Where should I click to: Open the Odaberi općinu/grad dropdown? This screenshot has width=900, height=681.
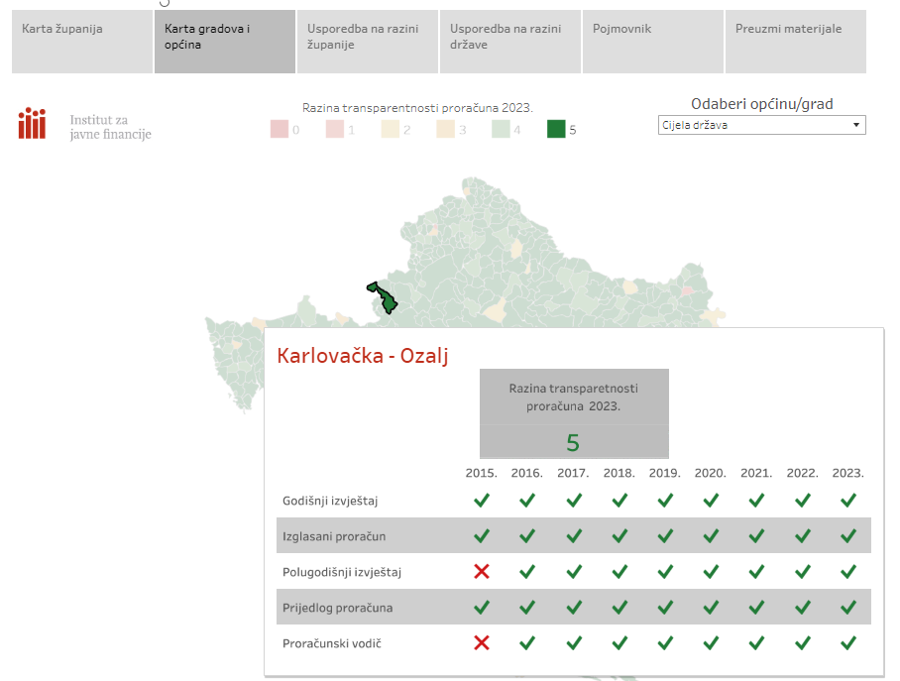coord(761,126)
